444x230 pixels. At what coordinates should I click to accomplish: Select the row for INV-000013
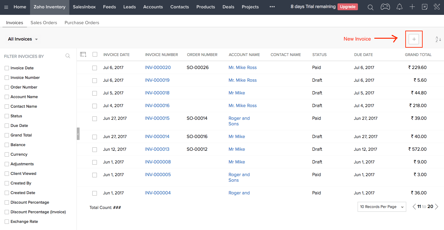pos(95,150)
